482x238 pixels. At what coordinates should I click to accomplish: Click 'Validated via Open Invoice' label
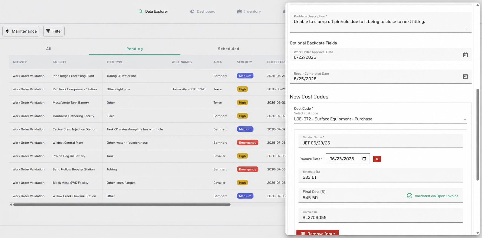437,196
